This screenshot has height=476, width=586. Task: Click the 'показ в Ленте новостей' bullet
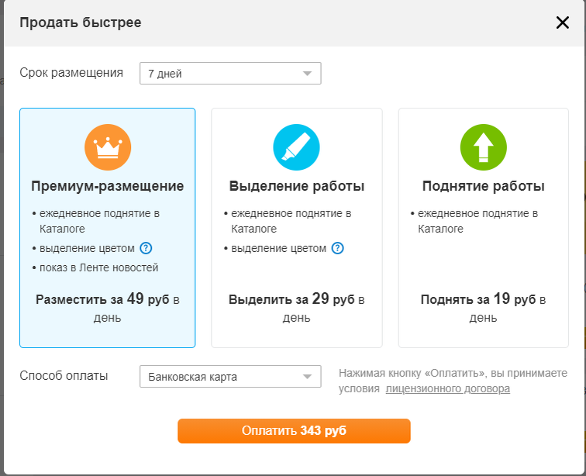click(98, 267)
